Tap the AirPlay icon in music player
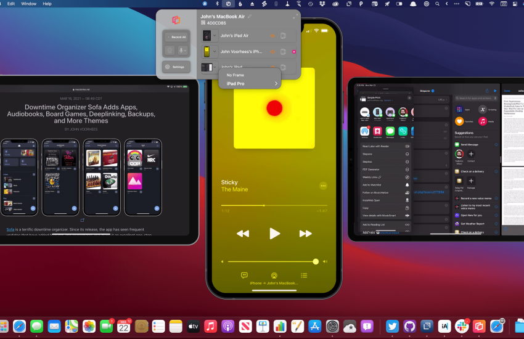This screenshot has width=524, height=339. click(x=274, y=276)
